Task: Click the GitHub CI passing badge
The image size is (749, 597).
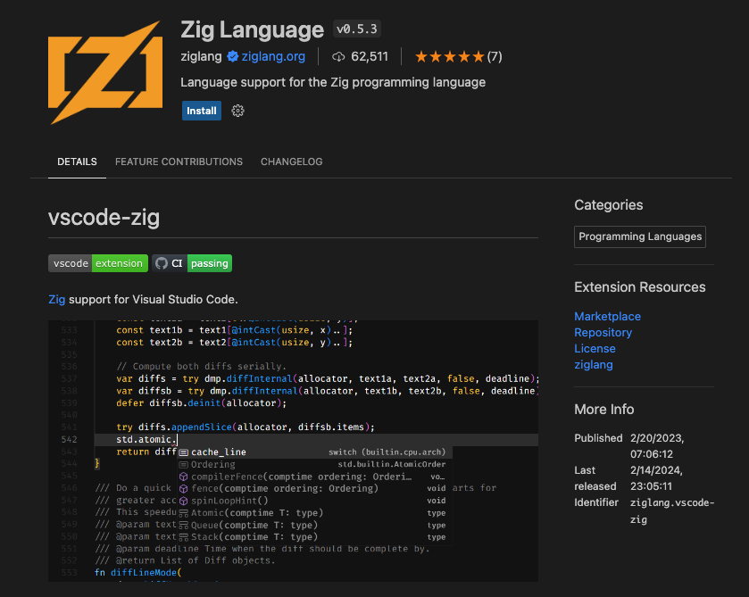Action: pos(192,263)
